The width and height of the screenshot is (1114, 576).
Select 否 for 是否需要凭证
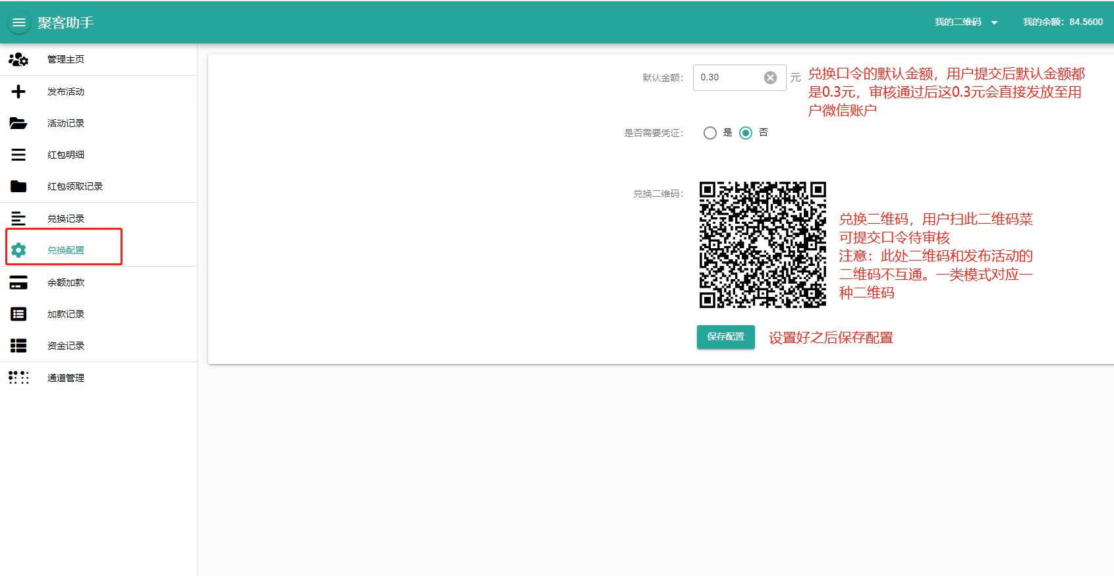click(746, 133)
